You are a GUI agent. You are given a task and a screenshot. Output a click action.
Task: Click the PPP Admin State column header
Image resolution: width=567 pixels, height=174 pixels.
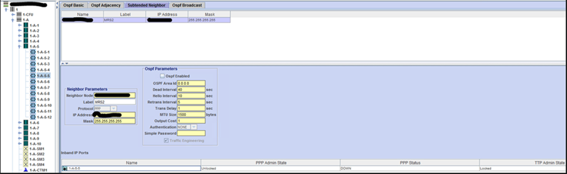271,163
